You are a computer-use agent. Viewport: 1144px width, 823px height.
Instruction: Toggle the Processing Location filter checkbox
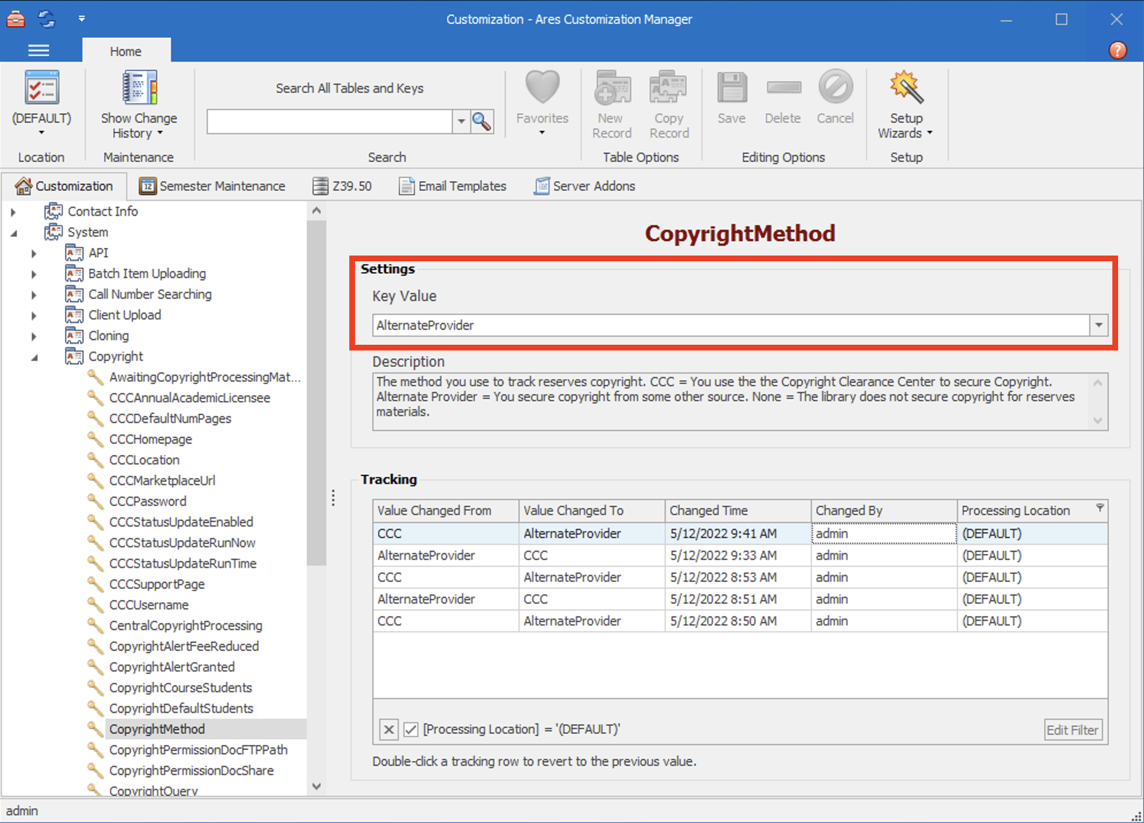coord(410,729)
